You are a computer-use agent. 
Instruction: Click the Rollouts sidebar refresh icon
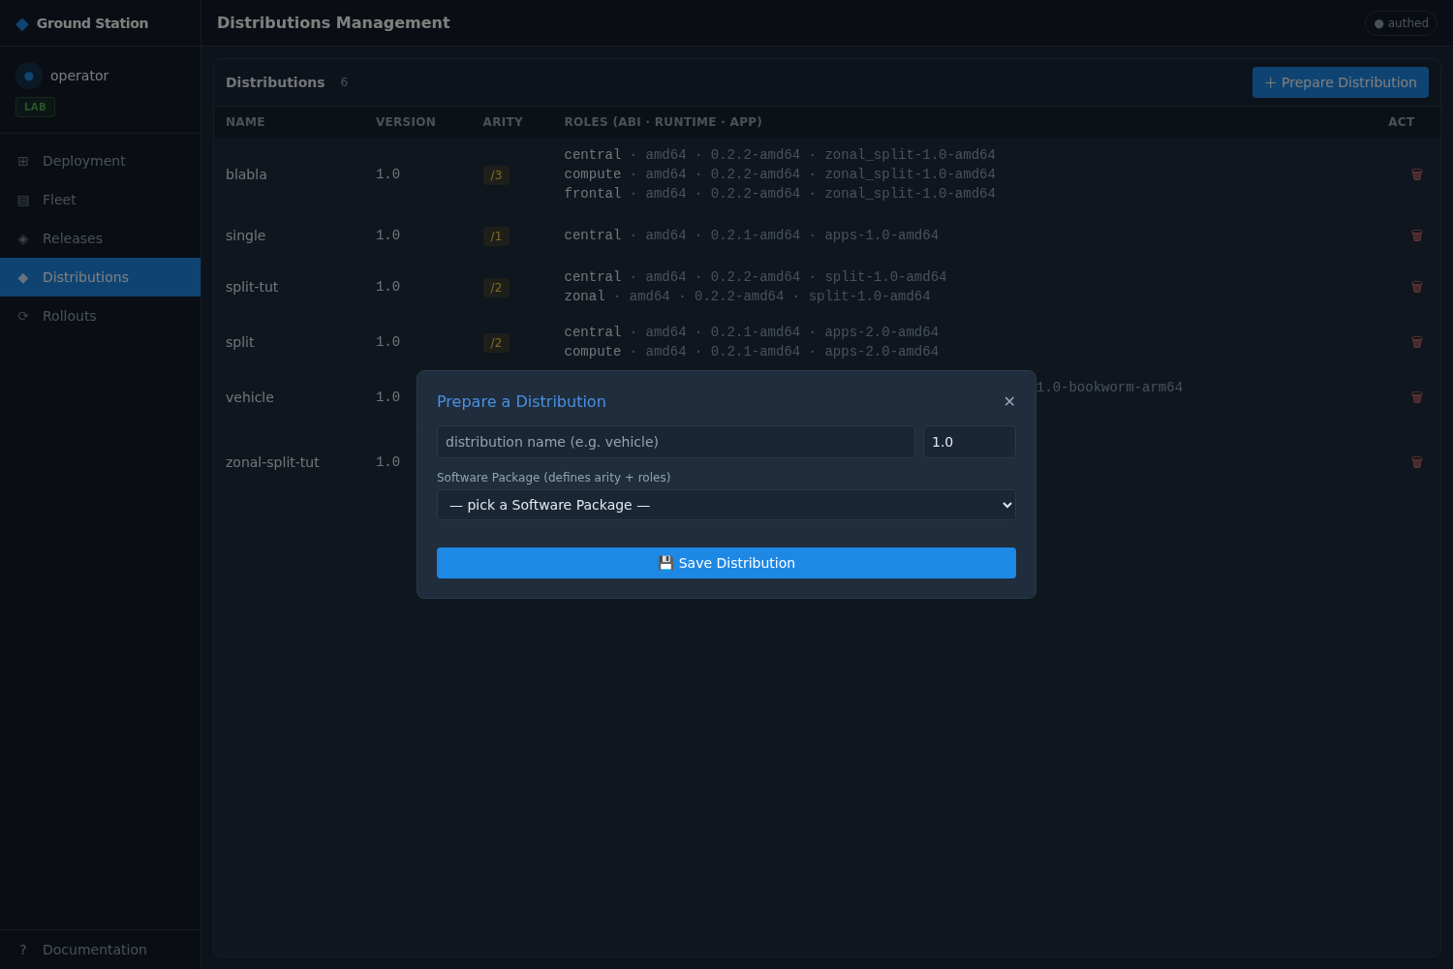[x=23, y=316]
